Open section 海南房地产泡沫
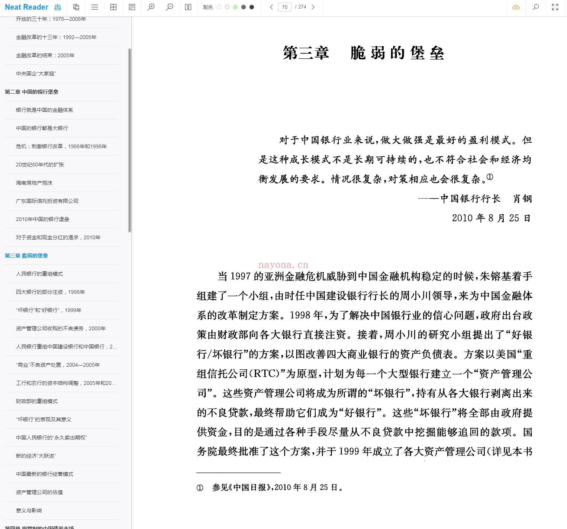The height and width of the screenshot is (529, 567). [34, 183]
